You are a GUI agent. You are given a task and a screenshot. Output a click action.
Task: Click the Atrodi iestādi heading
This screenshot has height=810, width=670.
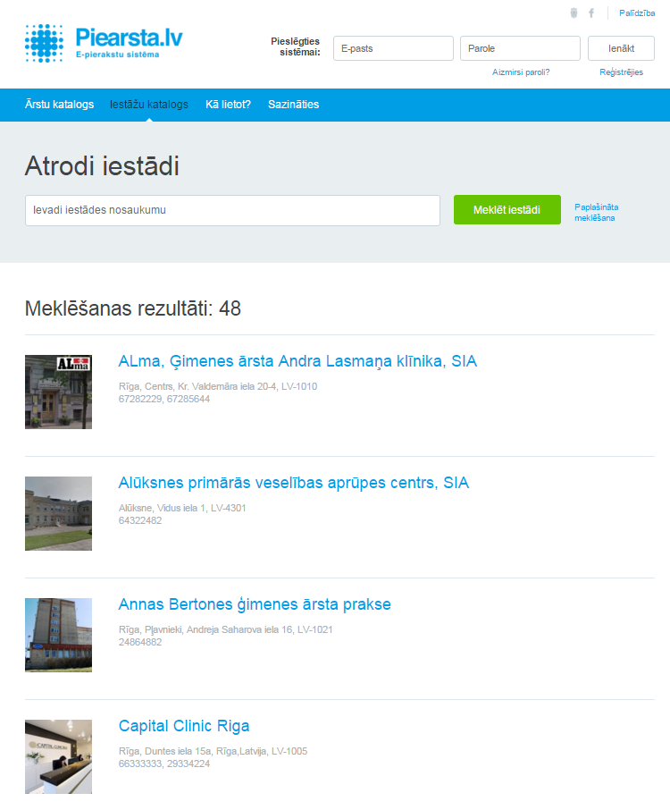pos(102,166)
